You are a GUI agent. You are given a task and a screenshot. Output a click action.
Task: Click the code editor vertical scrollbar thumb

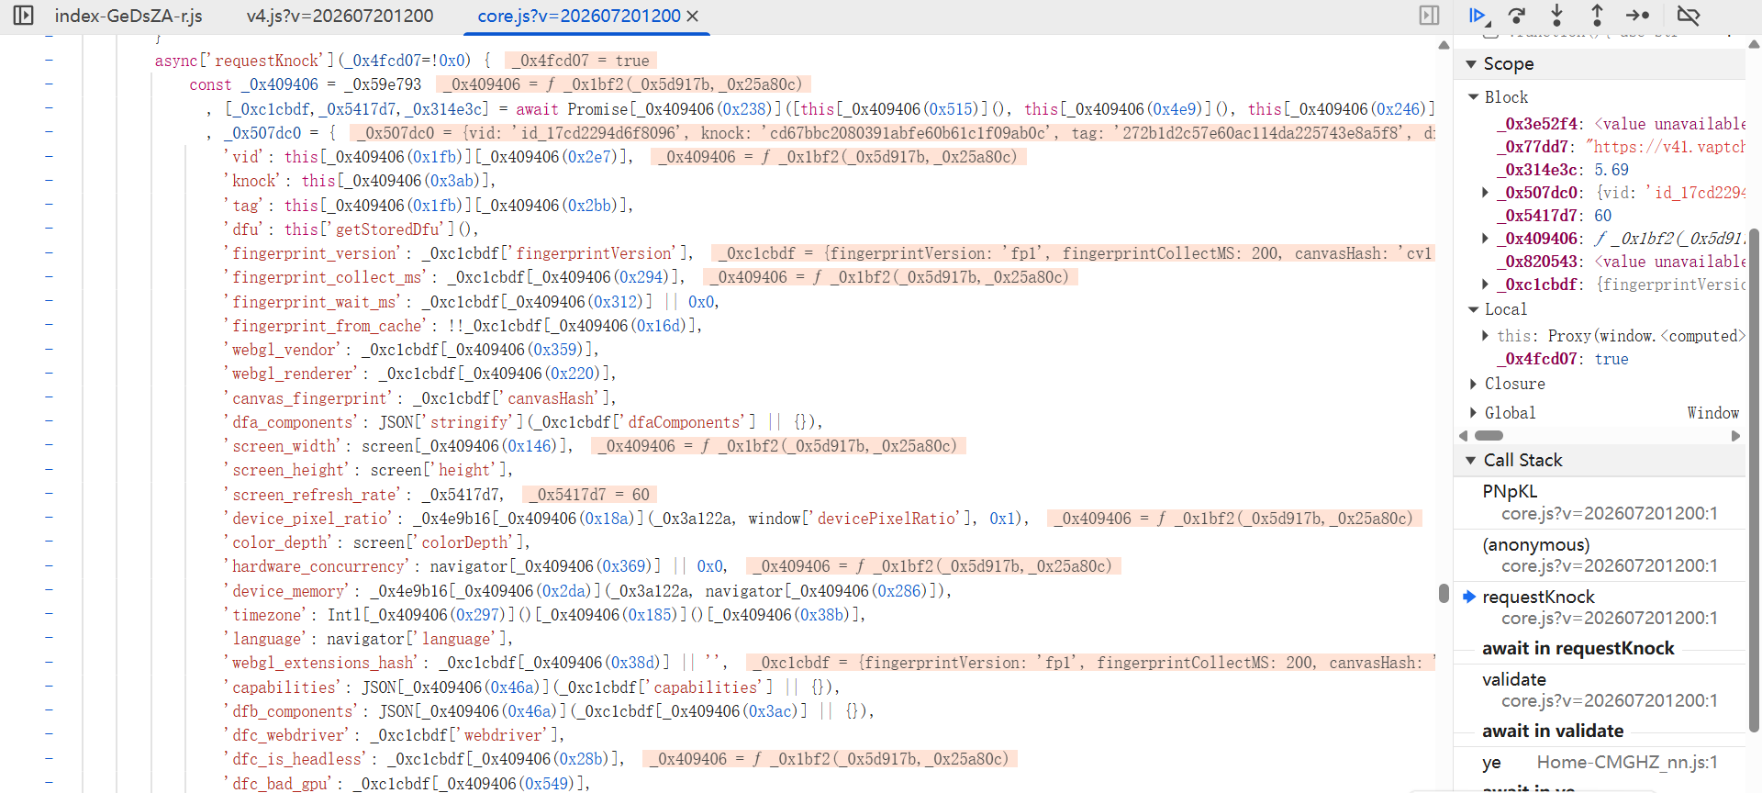point(1444,594)
